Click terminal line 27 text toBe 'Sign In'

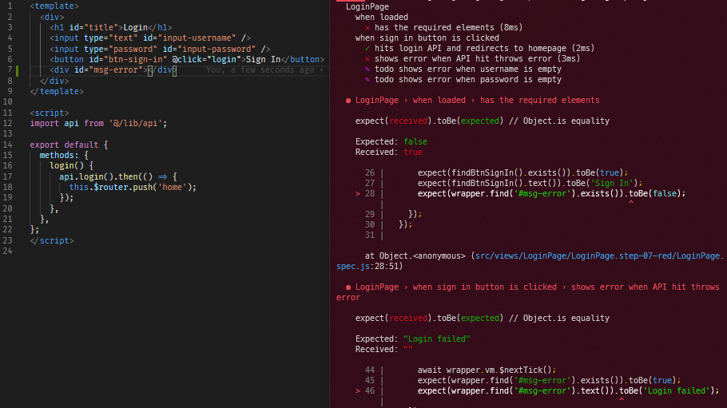coord(503,183)
